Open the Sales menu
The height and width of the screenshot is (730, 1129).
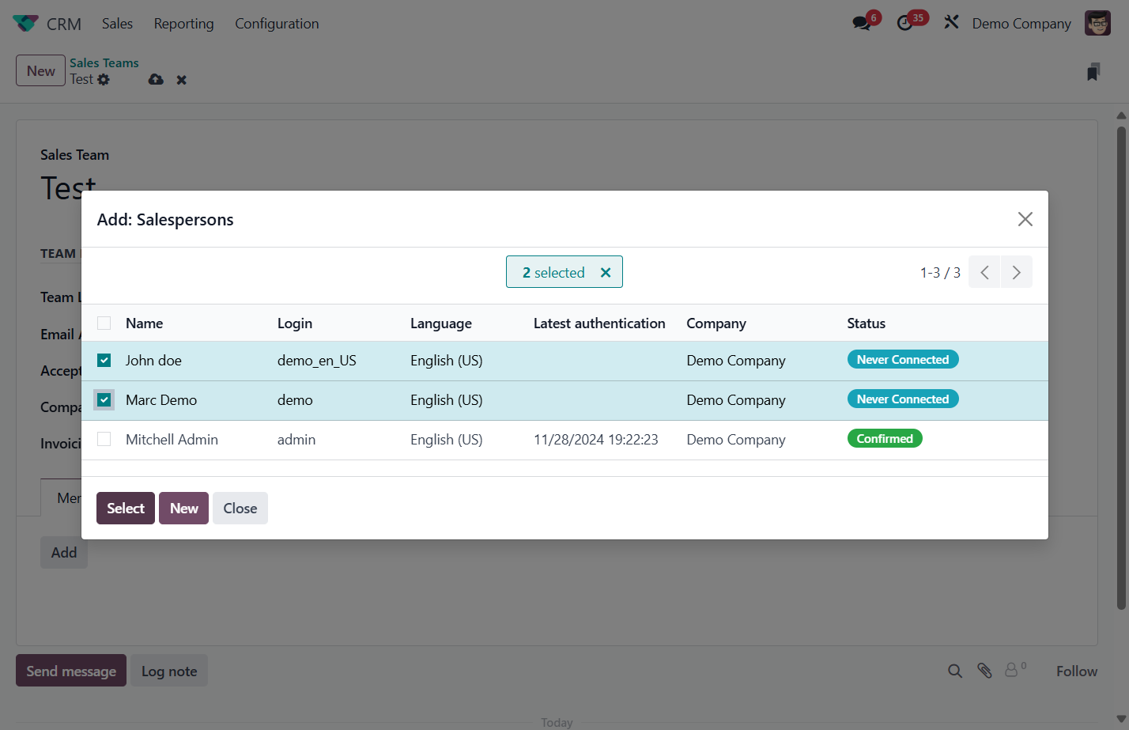click(117, 24)
